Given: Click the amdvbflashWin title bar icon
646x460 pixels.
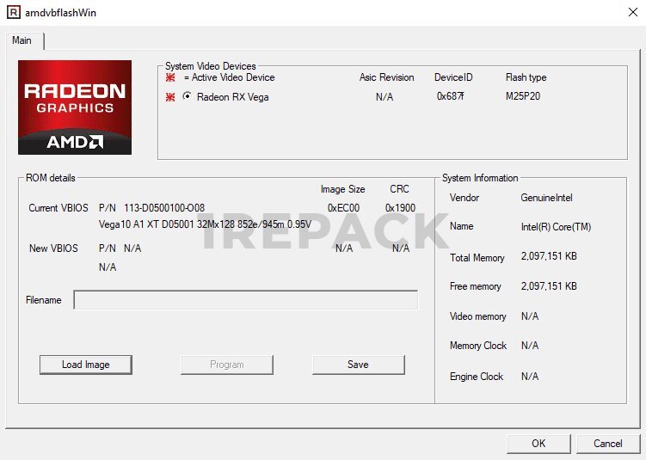Looking at the screenshot, I should pyautogui.click(x=13, y=13).
